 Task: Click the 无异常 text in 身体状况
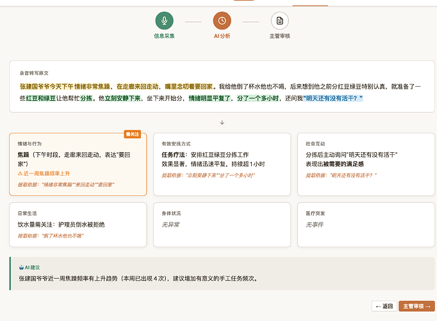point(170,225)
